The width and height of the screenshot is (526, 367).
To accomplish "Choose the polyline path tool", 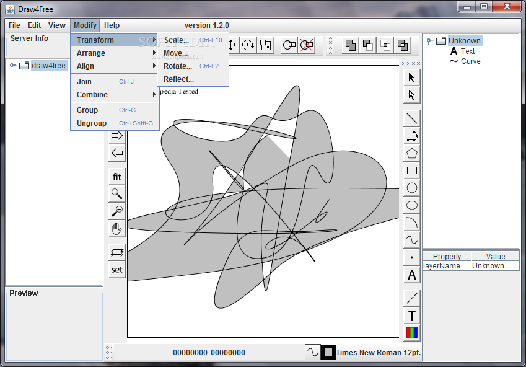I will point(411,136).
